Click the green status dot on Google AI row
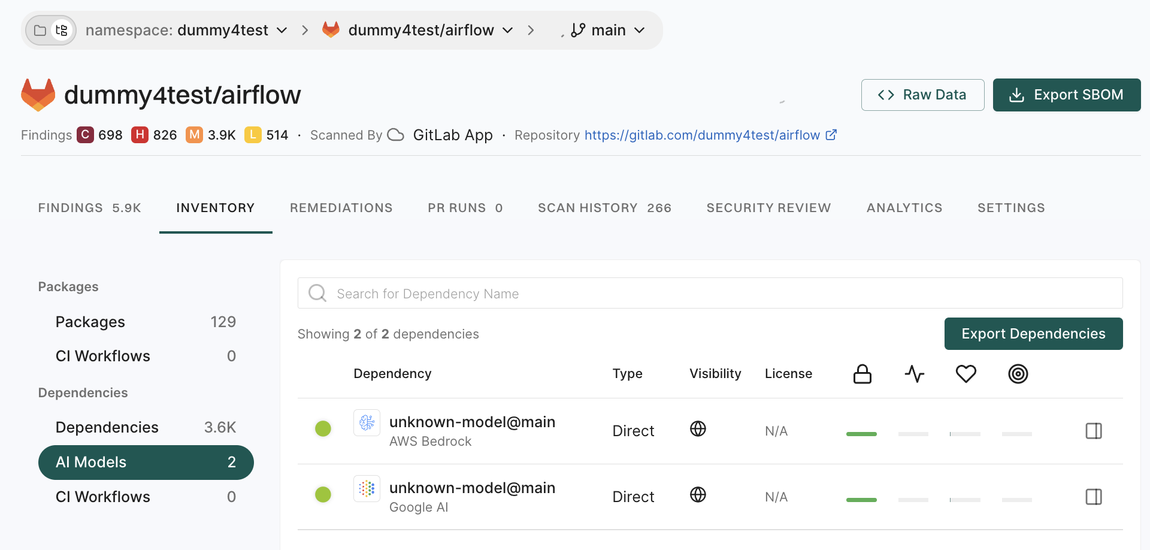Viewport: 1150px width, 550px height. click(x=323, y=494)
